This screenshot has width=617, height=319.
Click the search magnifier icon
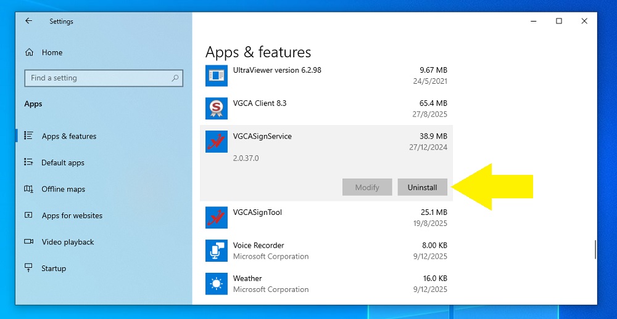tap(175, 78)
